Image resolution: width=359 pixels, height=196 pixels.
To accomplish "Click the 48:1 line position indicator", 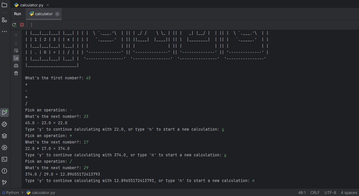I will click(302, 192).
